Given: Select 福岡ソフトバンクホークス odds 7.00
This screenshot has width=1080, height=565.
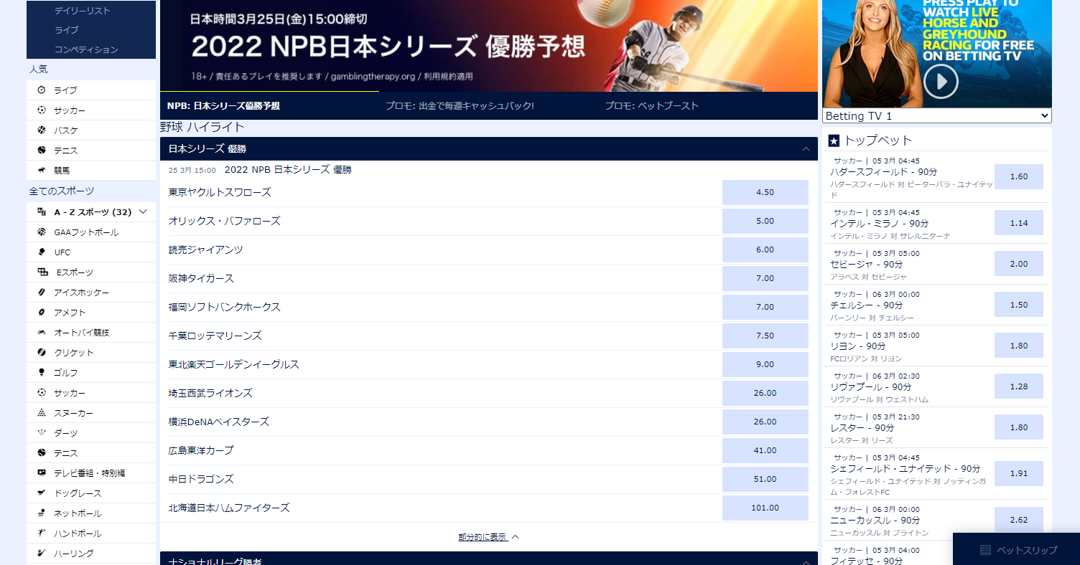Looking at the screenshot, I should click(765, 307).
